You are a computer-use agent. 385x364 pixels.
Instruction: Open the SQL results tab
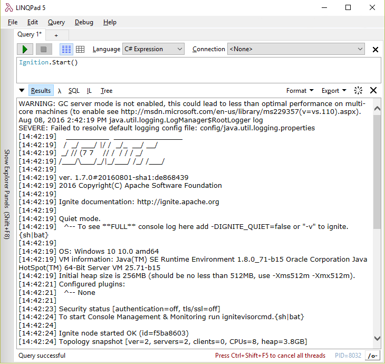click(x=74, y=91)
